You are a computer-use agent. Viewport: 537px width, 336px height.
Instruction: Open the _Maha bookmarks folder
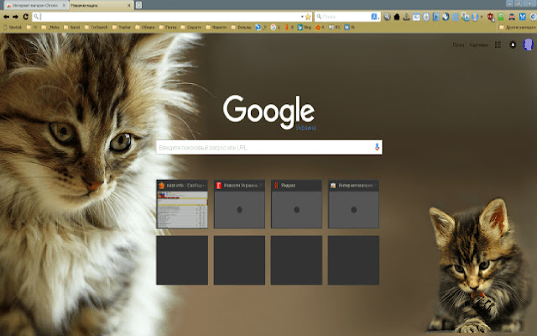pyautogui.click(x=50, y=27)
